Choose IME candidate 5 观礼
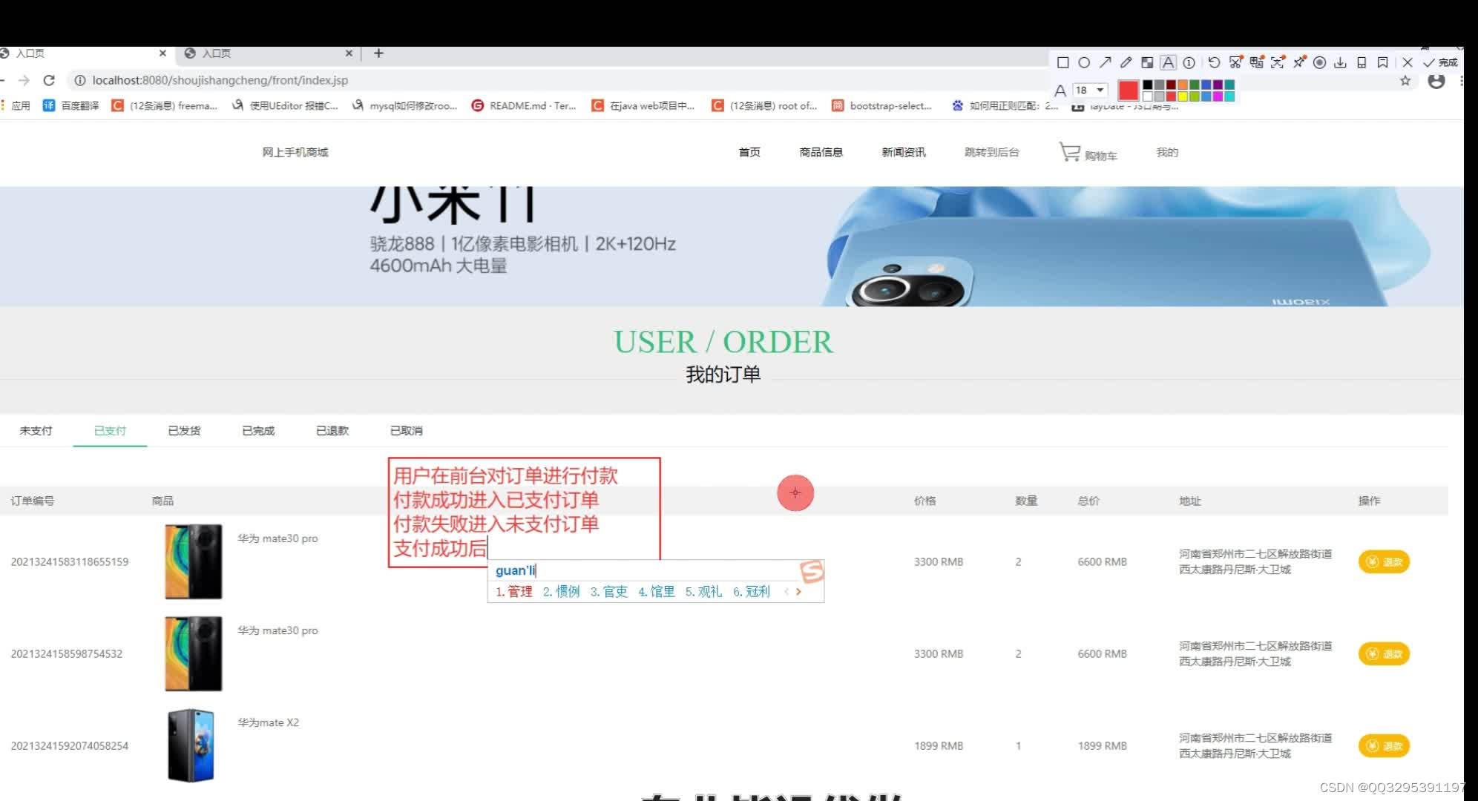1478x801 pixels. 703,591
